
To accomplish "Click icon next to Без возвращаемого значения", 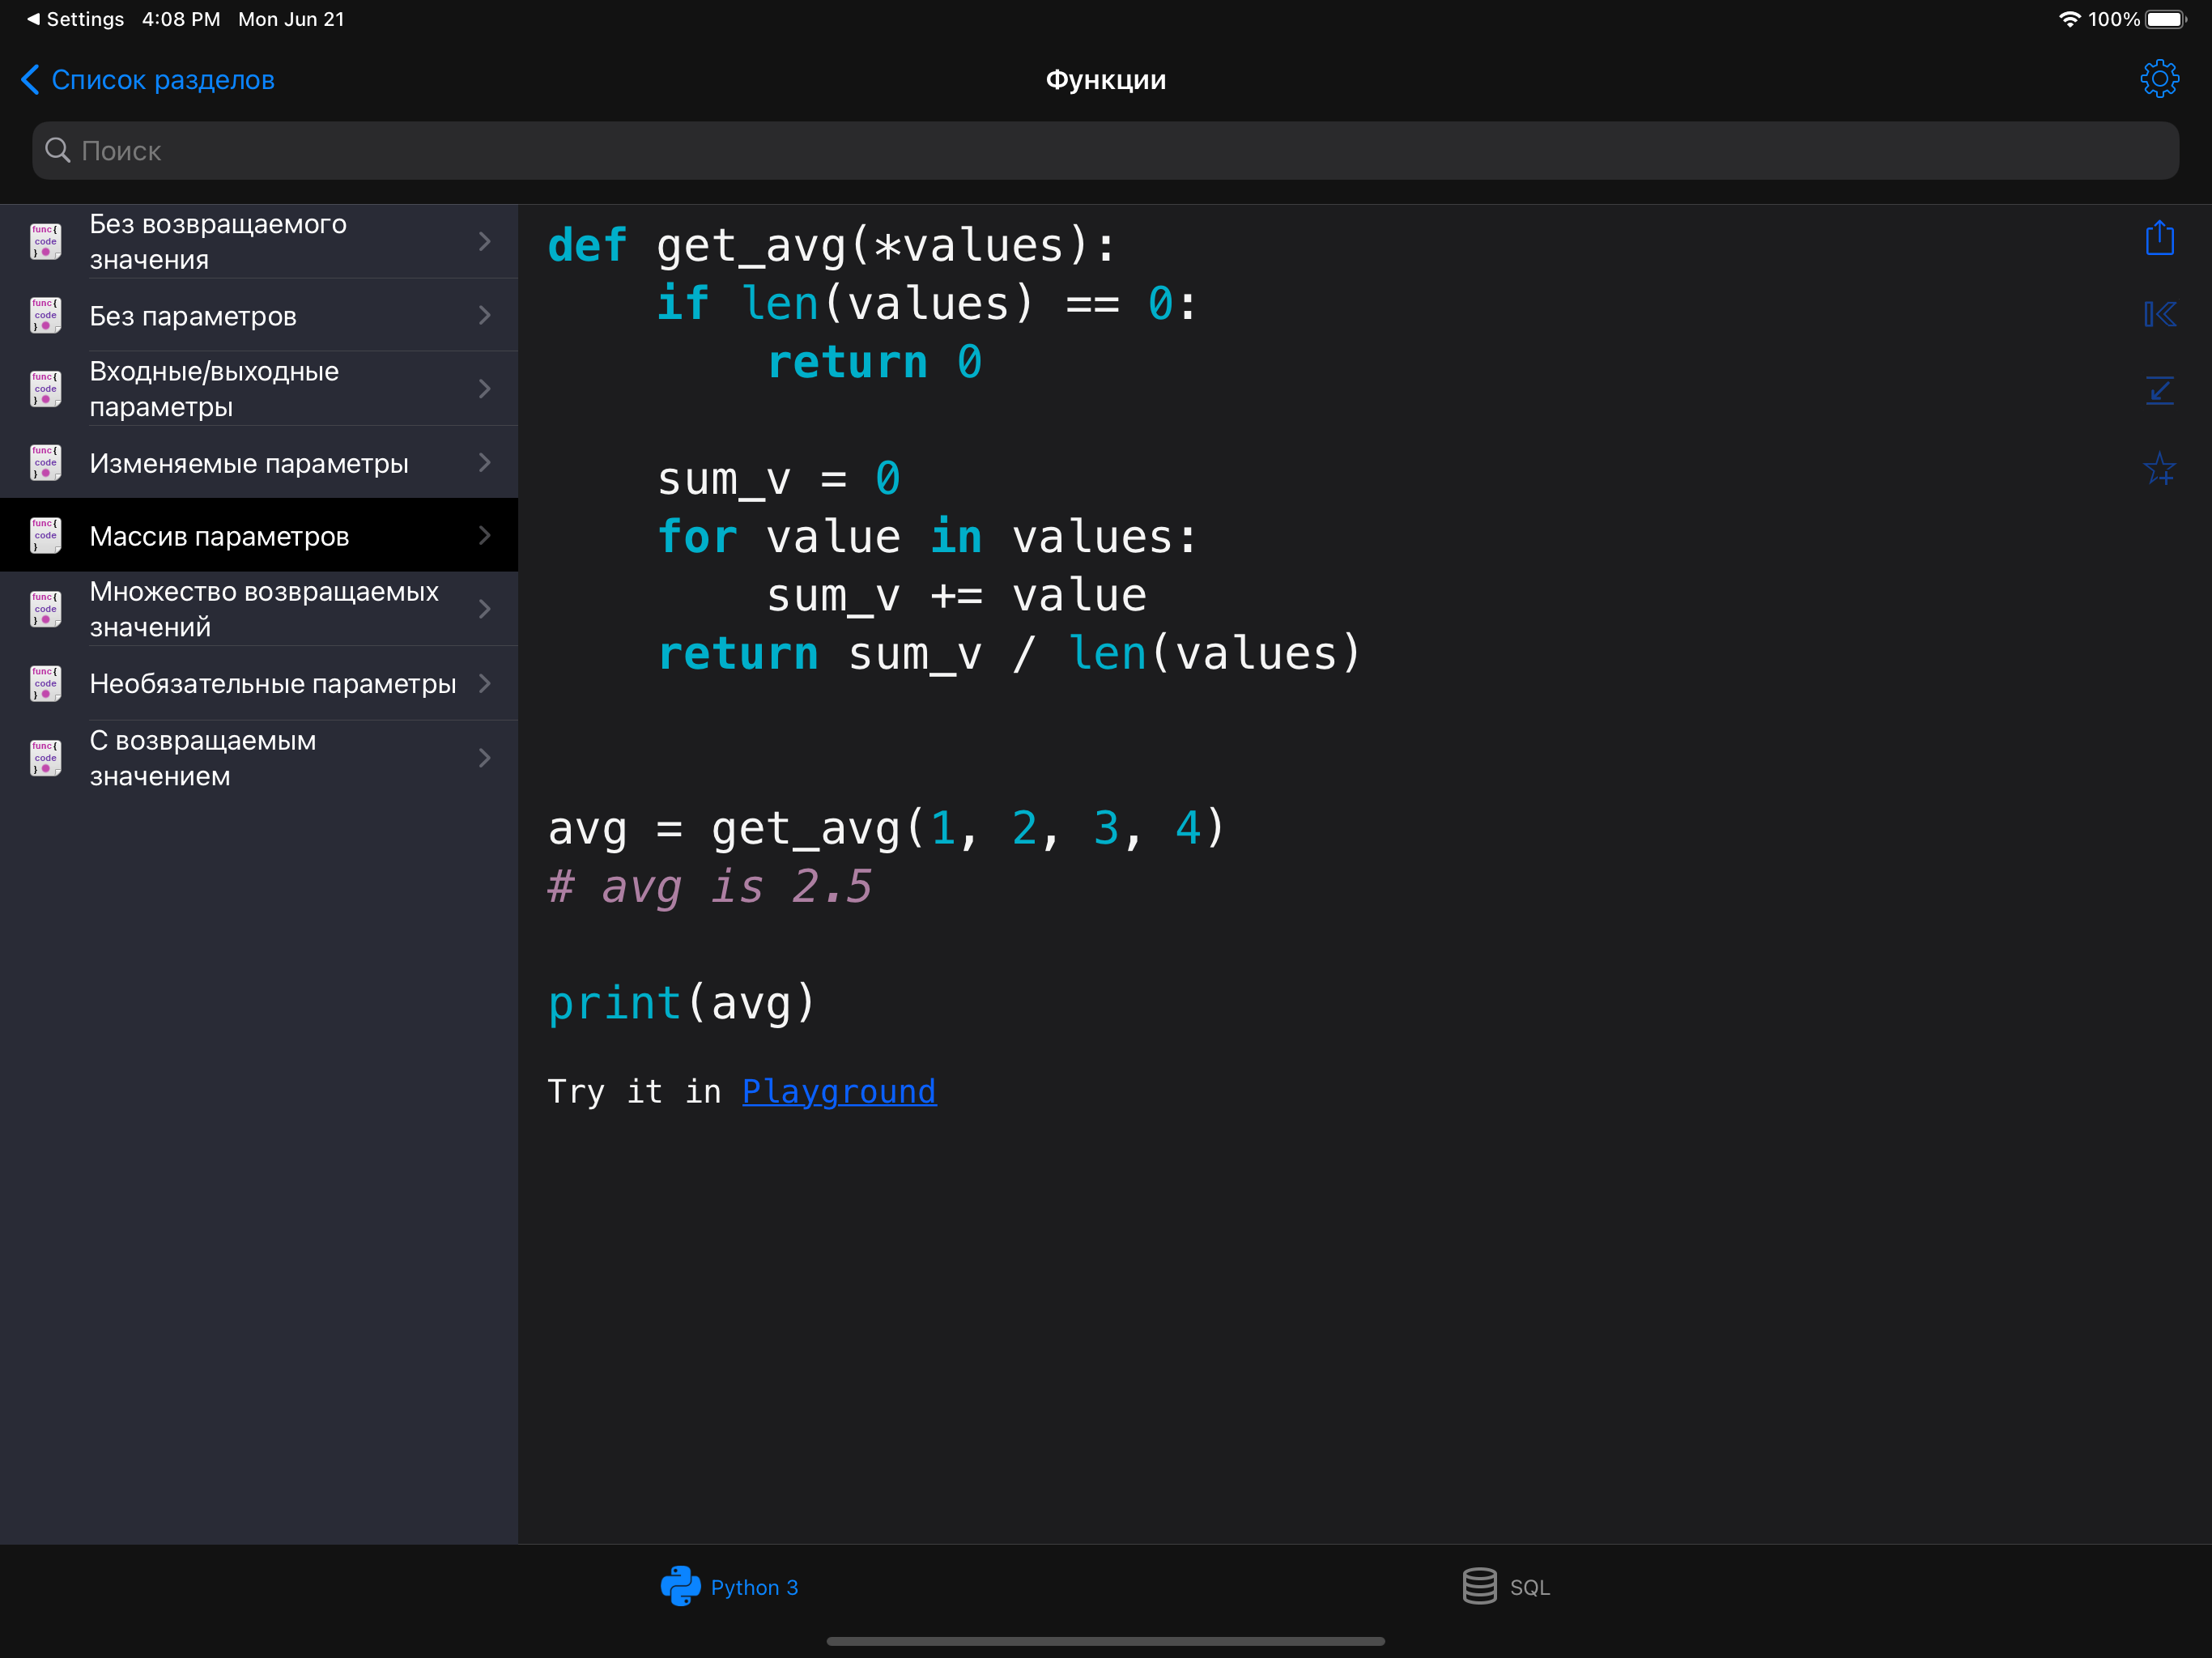I will (45, 241).
